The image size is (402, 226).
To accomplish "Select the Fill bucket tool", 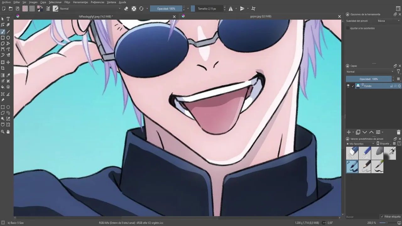I will [3, 87].
